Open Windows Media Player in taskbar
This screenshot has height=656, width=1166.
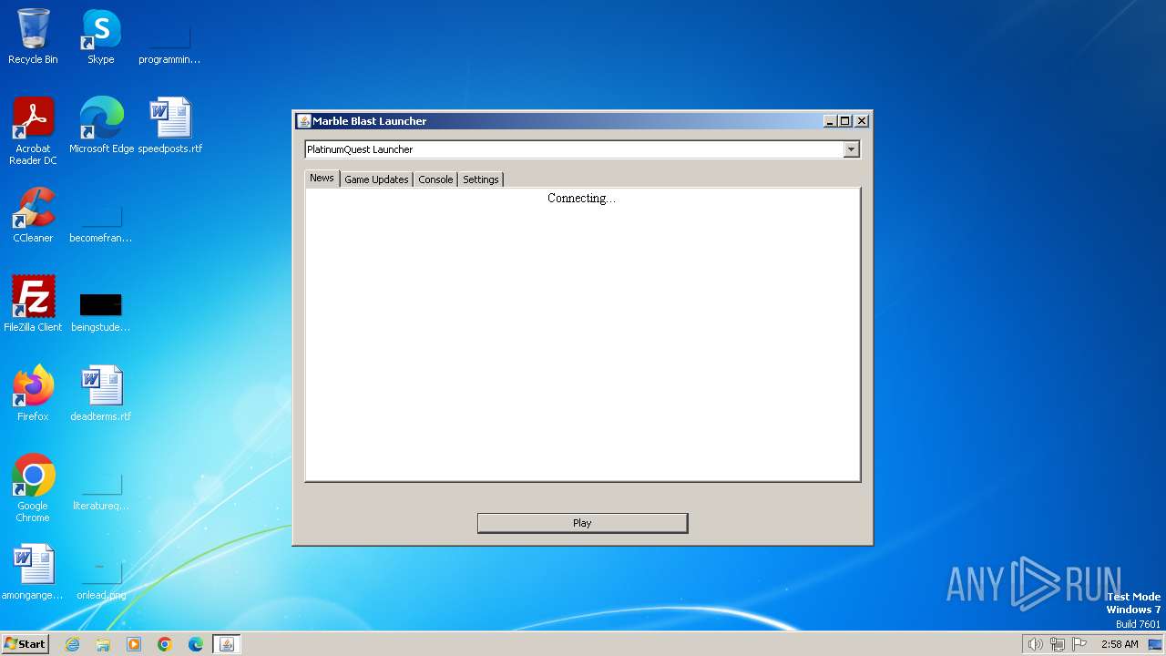click(x=134, y=644)
